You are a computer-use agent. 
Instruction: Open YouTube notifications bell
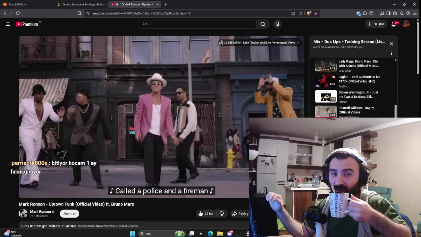(x=394, y=24)
